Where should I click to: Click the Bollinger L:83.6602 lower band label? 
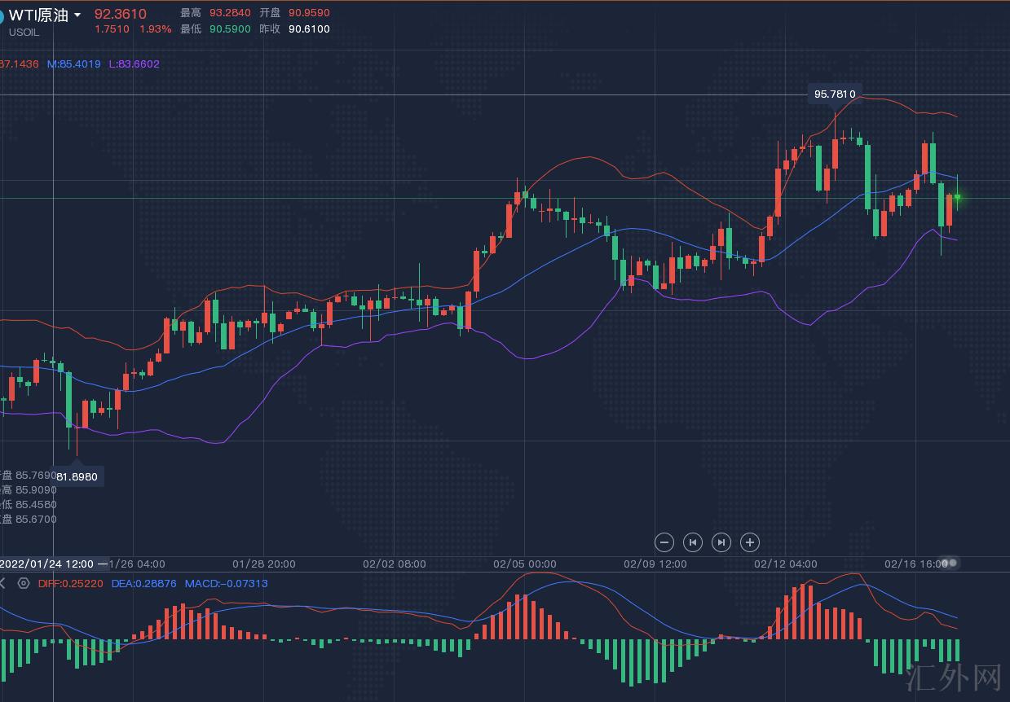133,64
